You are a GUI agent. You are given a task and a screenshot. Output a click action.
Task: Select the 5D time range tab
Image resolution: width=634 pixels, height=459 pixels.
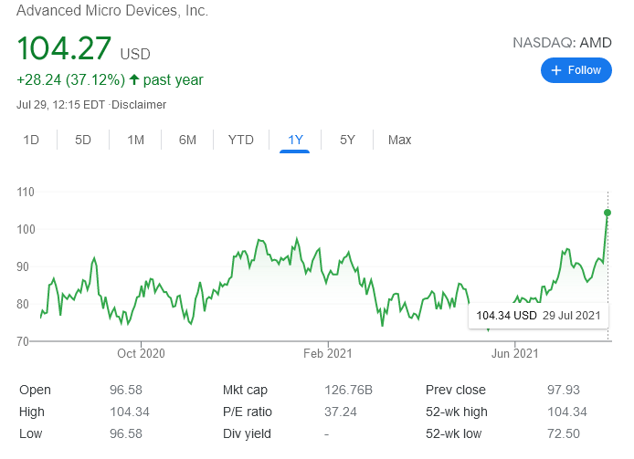pyautogui.click(x=83, y=140)
